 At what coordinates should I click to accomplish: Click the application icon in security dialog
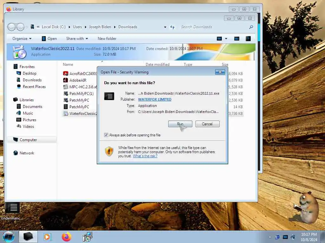[x=109, y=96]
